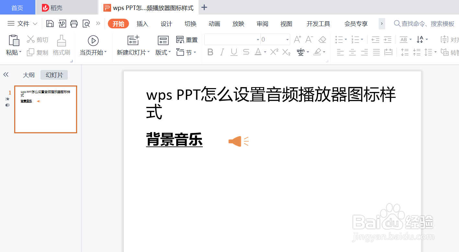This screenshot has height=252, width=459.
Task: Click the numbered list icon
Action: click(355, 39)
